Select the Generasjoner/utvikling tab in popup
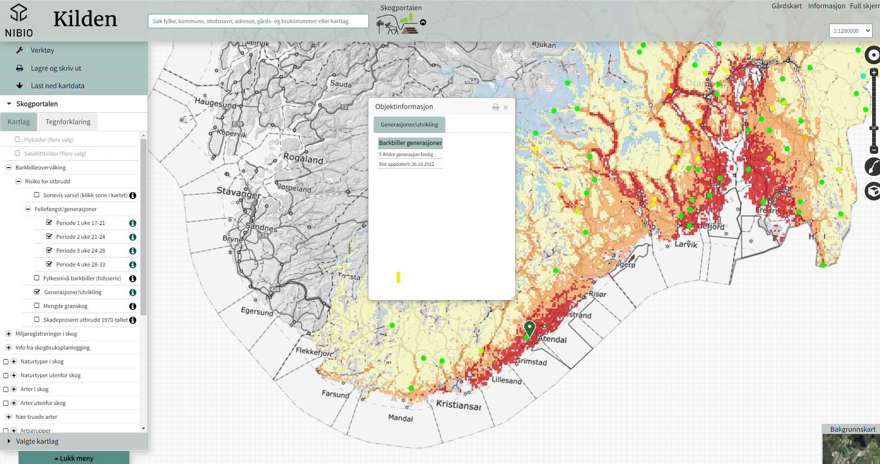Viewport: 880px width, 464px height. point(409,125)
